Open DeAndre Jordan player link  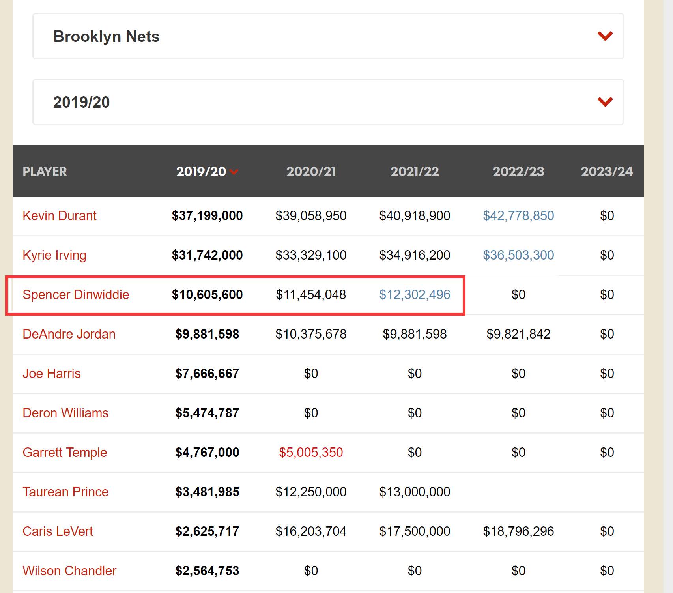[x=69, y=334]
